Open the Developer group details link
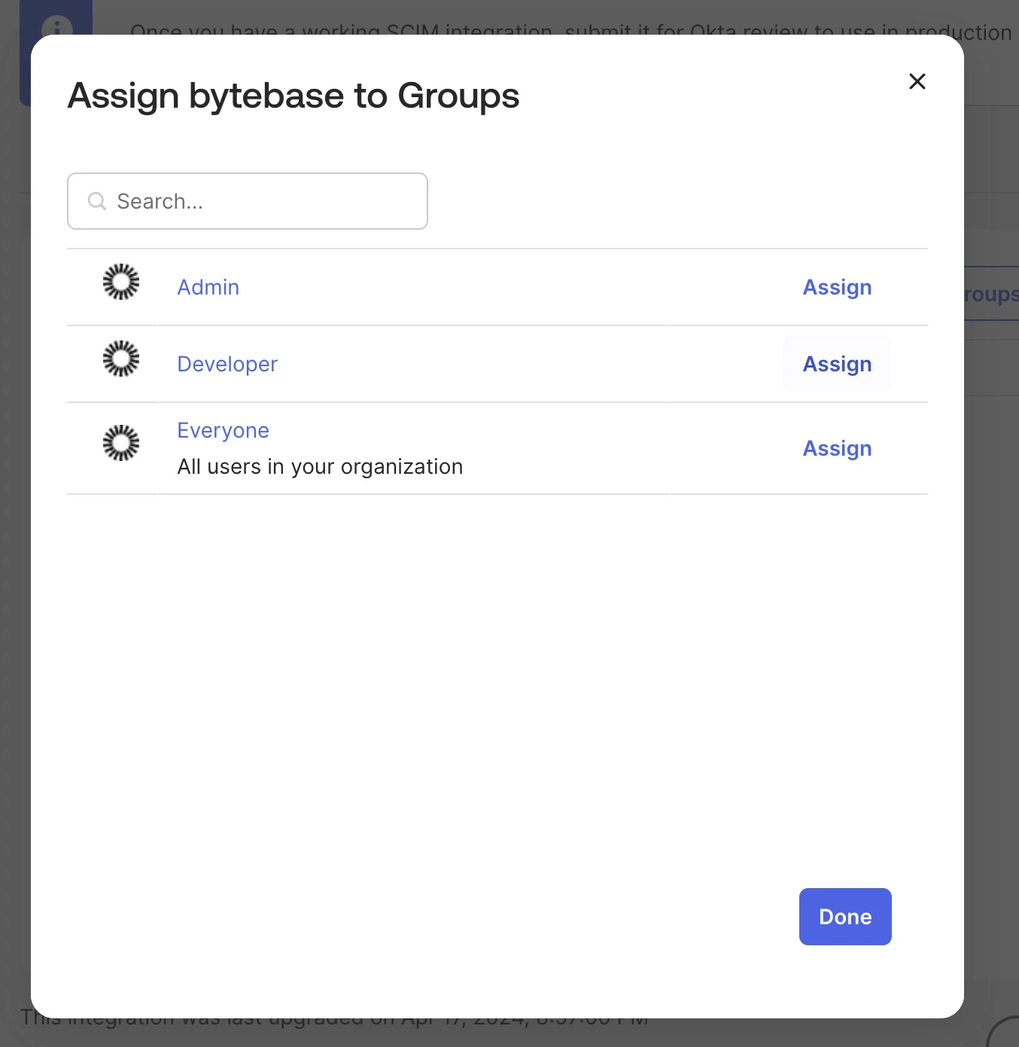The image size is (1019, 1047). point(227,364)
